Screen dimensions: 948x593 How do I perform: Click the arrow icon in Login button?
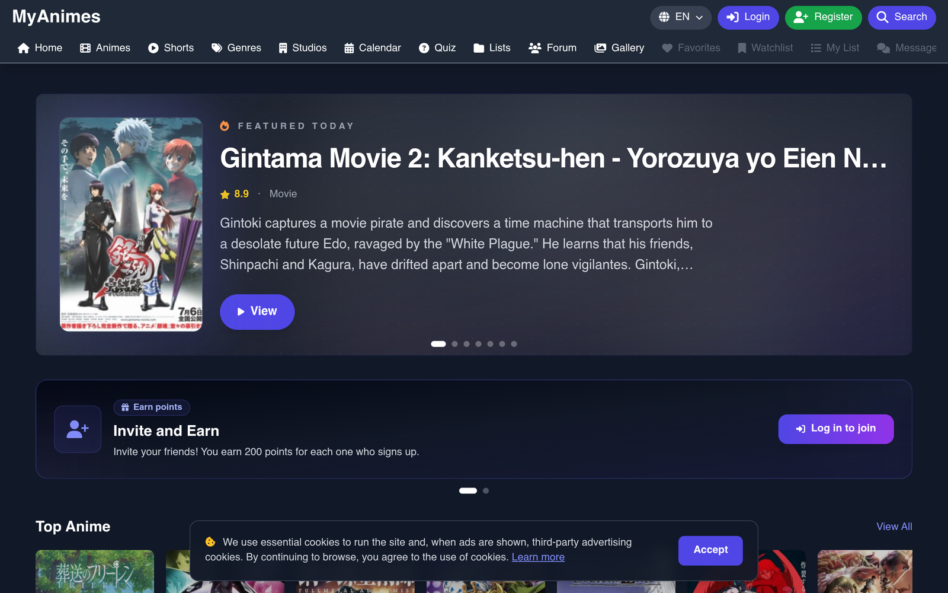[732, 17]
